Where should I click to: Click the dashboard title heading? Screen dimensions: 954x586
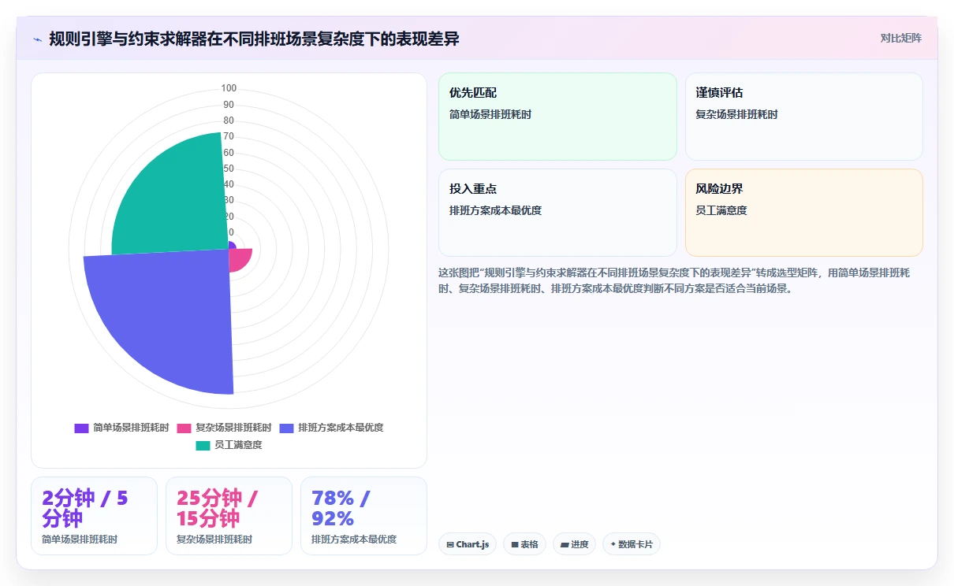(254, 39)
